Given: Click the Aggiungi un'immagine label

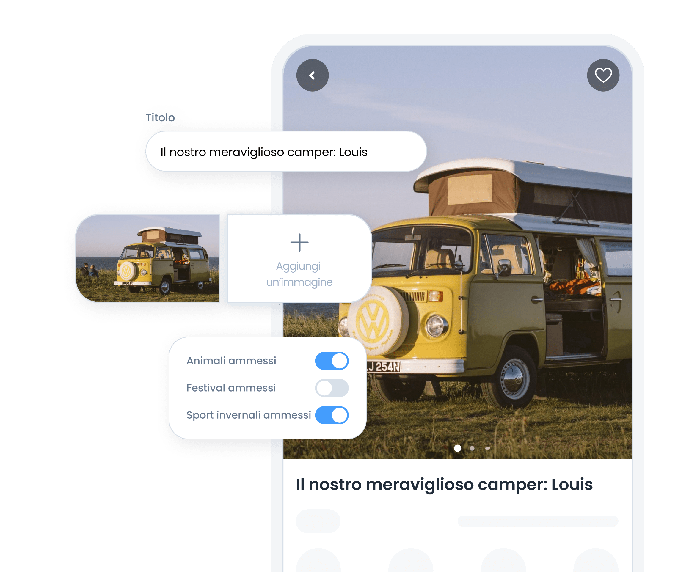Looking at the screenshot, I should click(x=299, y=274).
